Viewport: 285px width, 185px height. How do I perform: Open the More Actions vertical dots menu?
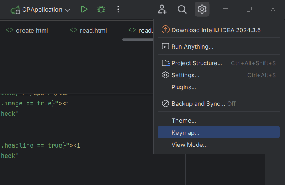[118, 9]
